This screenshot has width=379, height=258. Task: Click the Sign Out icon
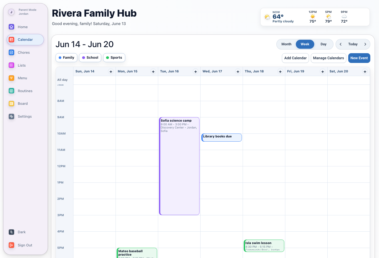pyautogui.click(x=11, y=245)
